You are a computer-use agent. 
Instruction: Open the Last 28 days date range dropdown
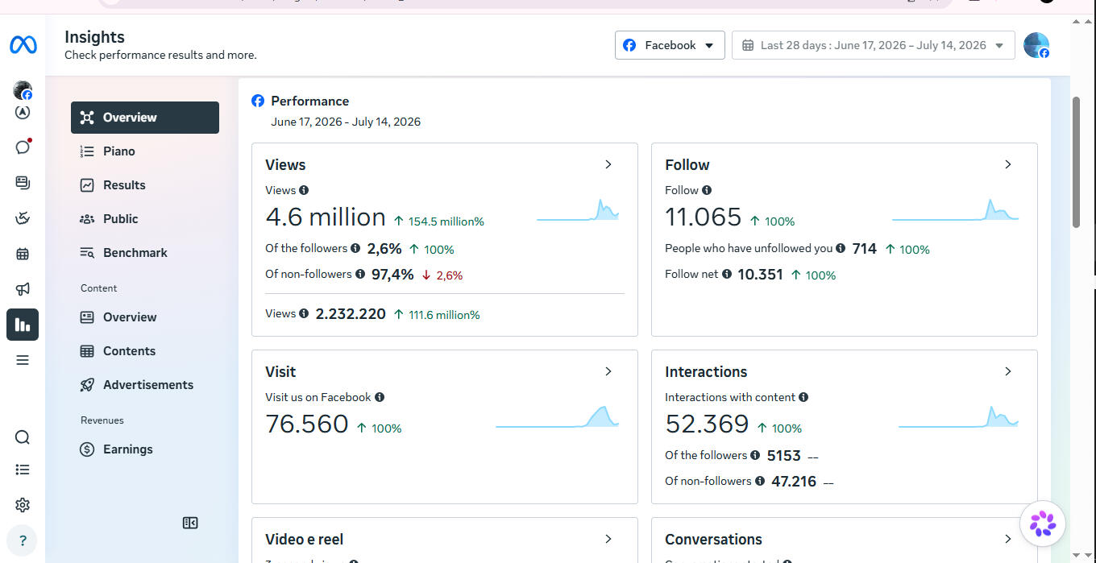[x=874, y=45]
